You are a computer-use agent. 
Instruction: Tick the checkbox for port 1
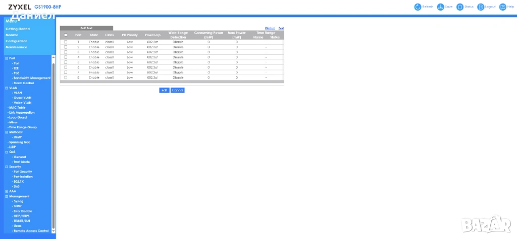coord(66,42)
